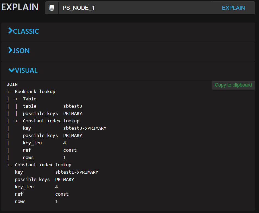Focus the PS_NODE_1 database field

point(136,8)
